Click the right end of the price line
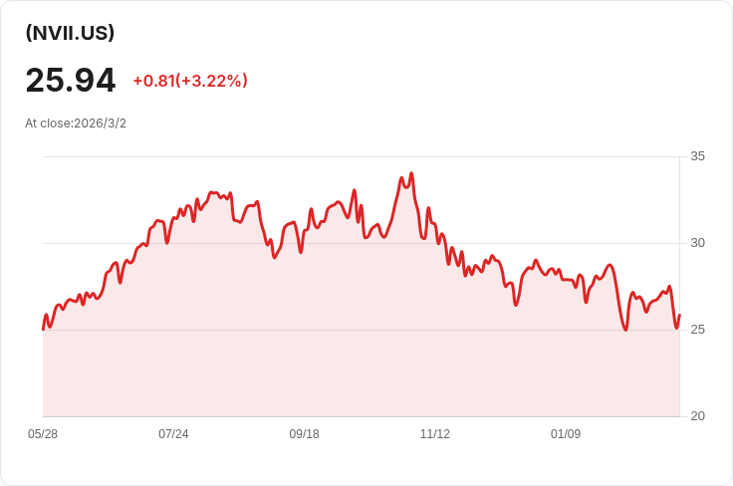 tap(679, 316)
